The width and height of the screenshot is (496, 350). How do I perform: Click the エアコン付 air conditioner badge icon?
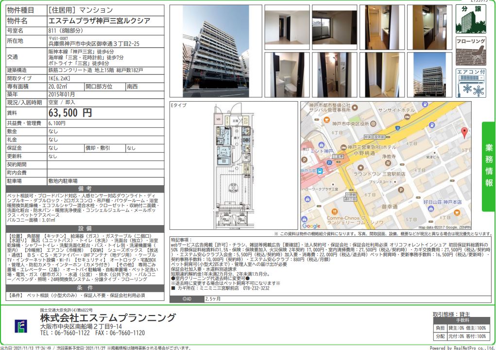(x=471, y=83)
